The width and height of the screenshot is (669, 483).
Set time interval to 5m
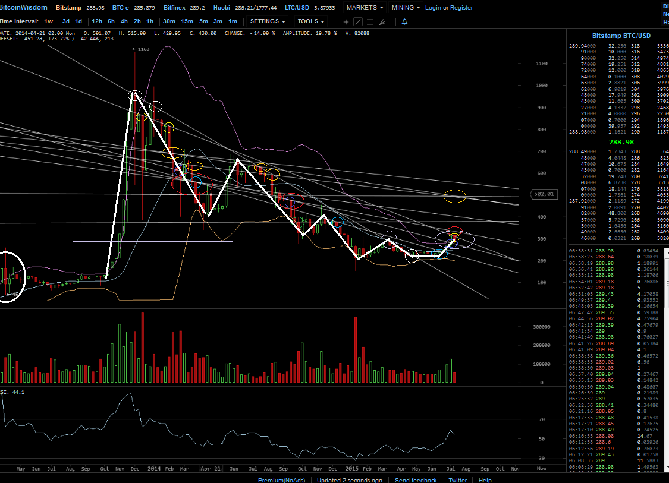203,21
